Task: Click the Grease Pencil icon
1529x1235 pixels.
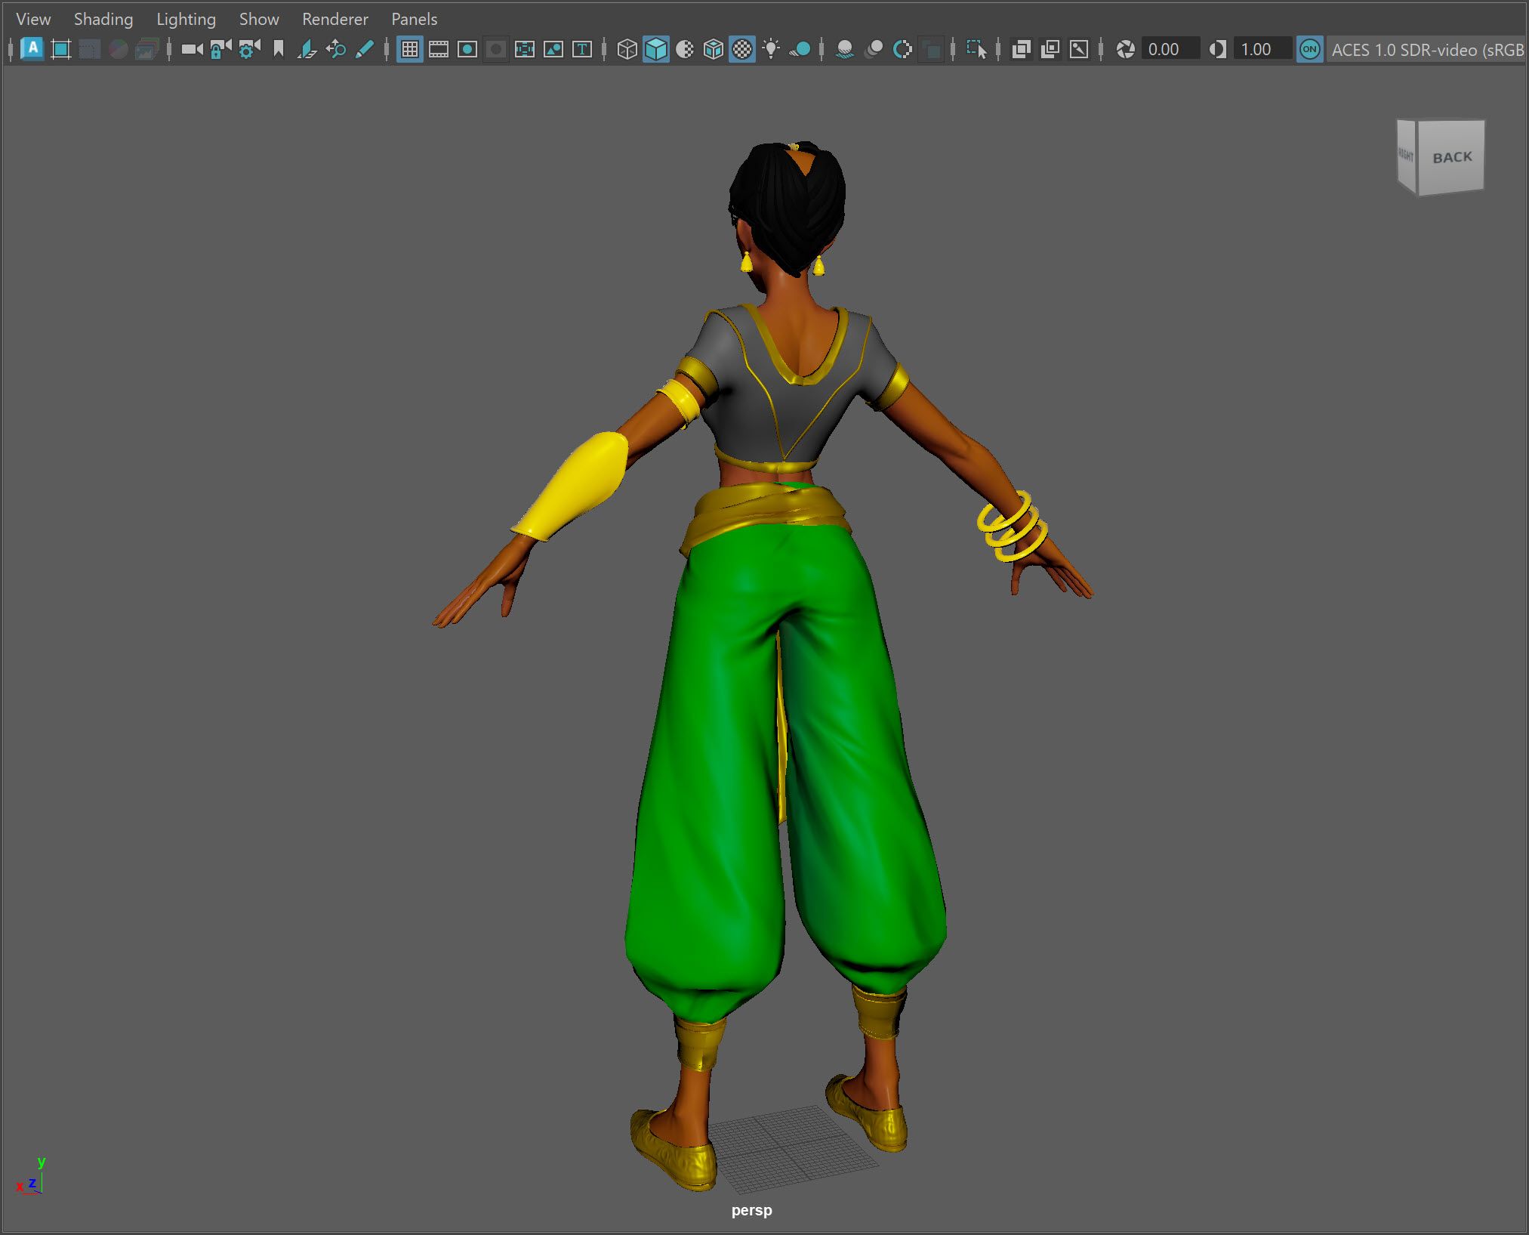Action: (364, 50)
